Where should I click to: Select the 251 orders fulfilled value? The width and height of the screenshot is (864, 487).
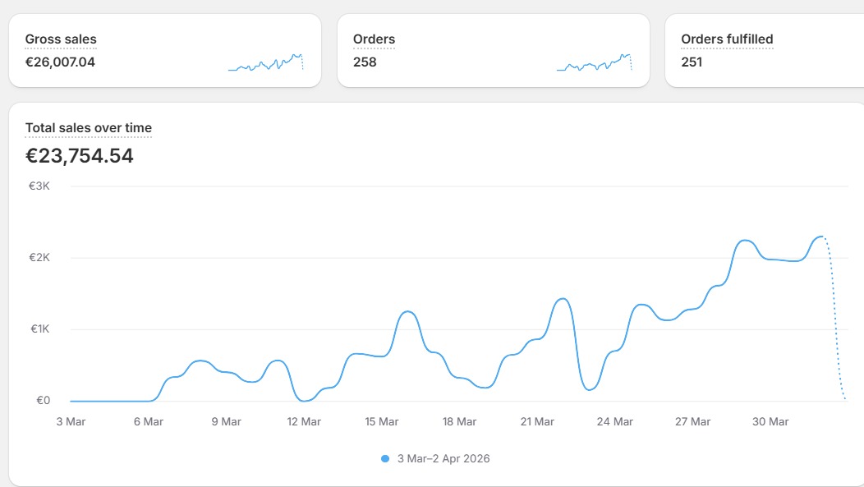[x=692, y=62]
